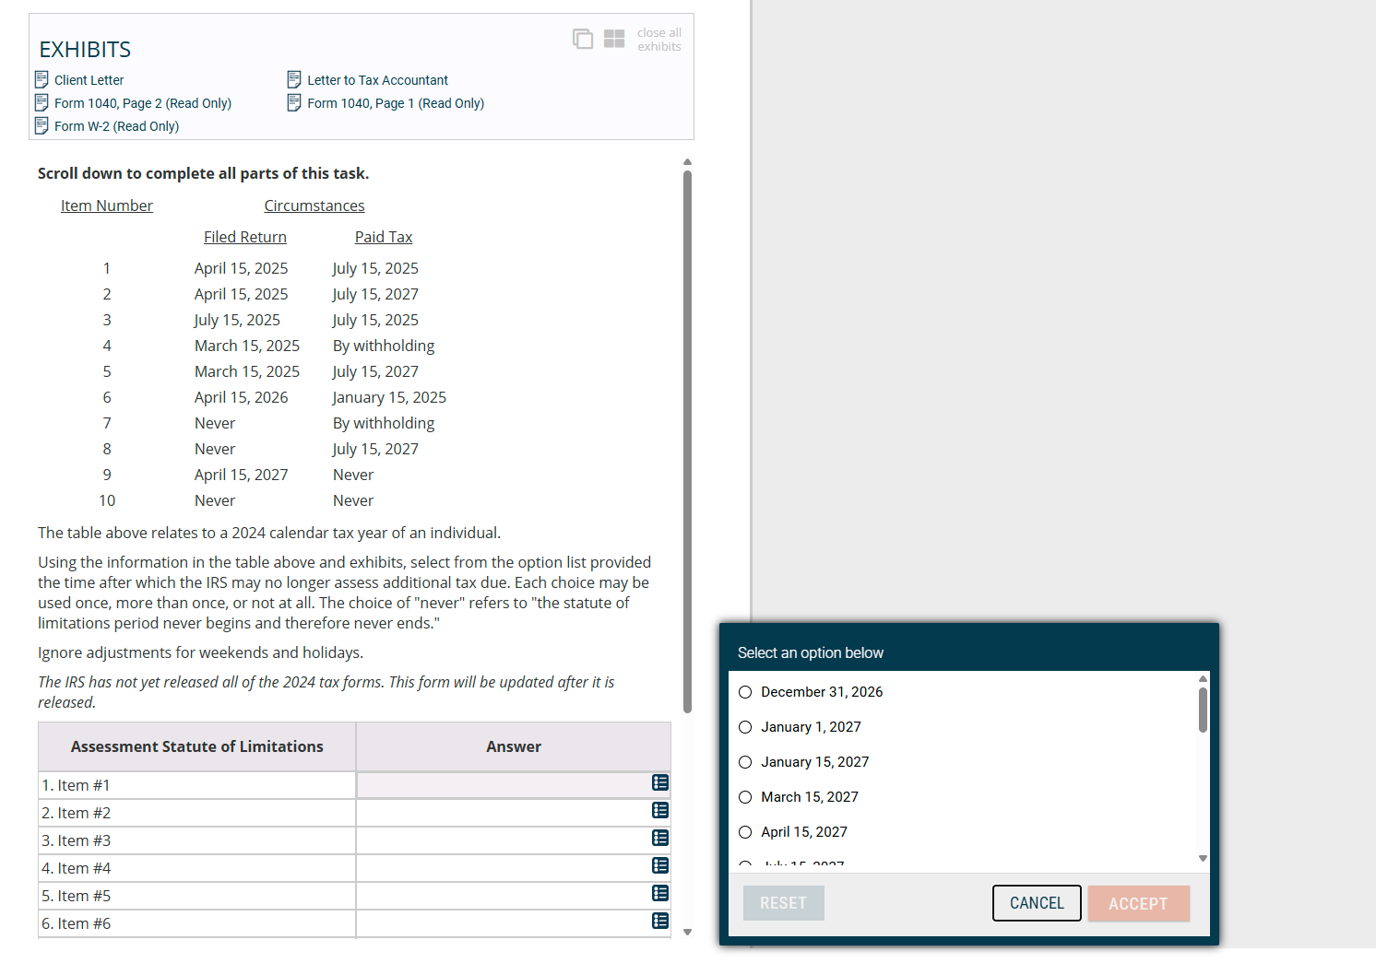
Task: Open Form 1040, Page 1 (Read Only)
Action: (396, 102)
